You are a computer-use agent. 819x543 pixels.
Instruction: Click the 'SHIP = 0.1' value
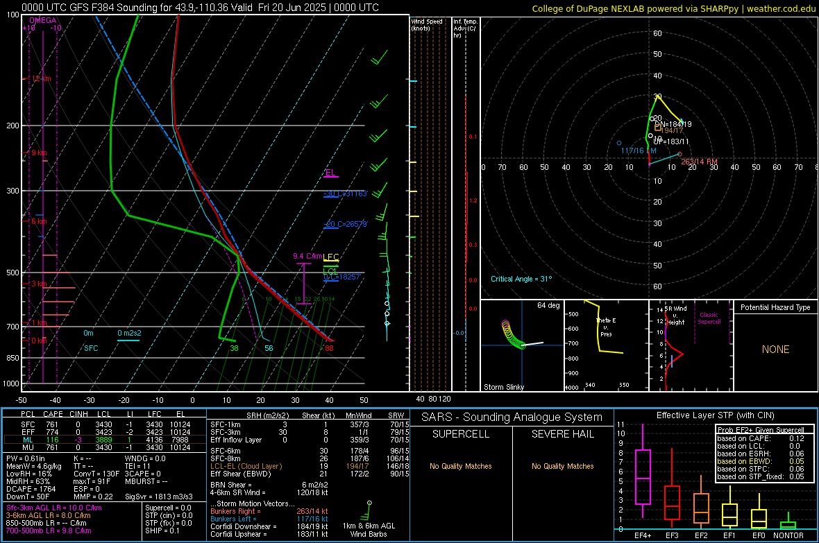tap(162, 531)
